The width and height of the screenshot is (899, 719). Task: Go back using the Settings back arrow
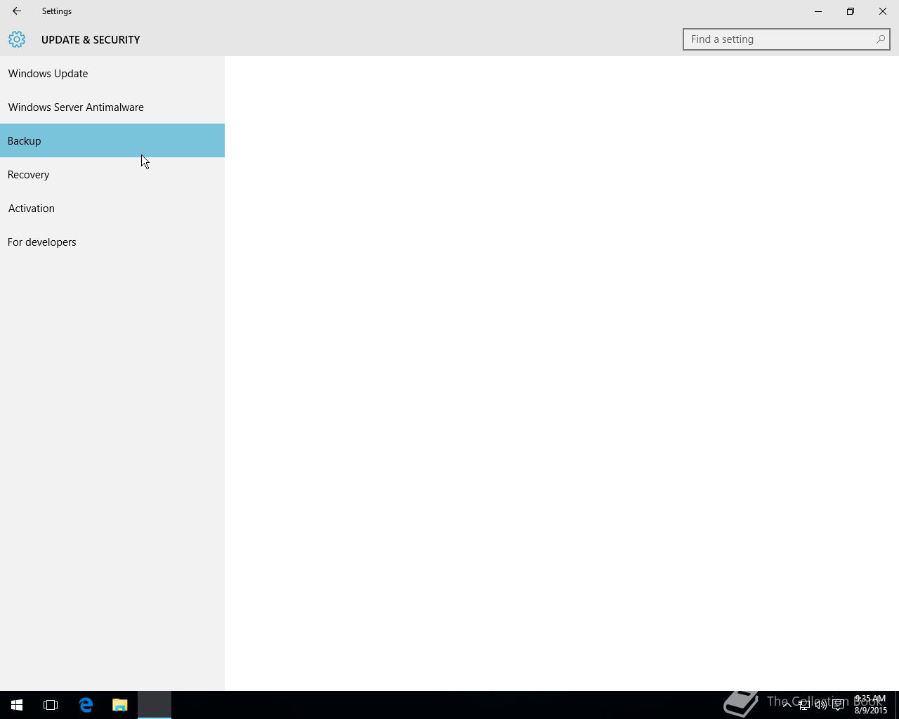(17, 11)
